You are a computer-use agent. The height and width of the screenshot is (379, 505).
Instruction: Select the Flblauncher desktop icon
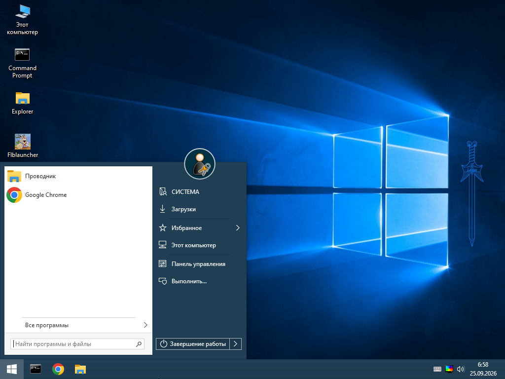[x=23, y=146]
